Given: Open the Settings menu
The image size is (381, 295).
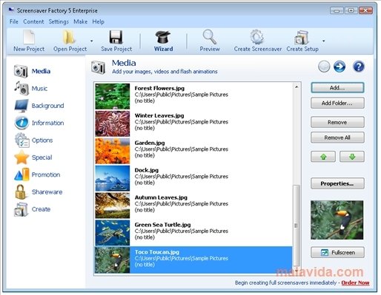Looking at the screenshot, I should 59,21.
